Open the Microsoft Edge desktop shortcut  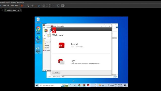click(x=38, y=39)
